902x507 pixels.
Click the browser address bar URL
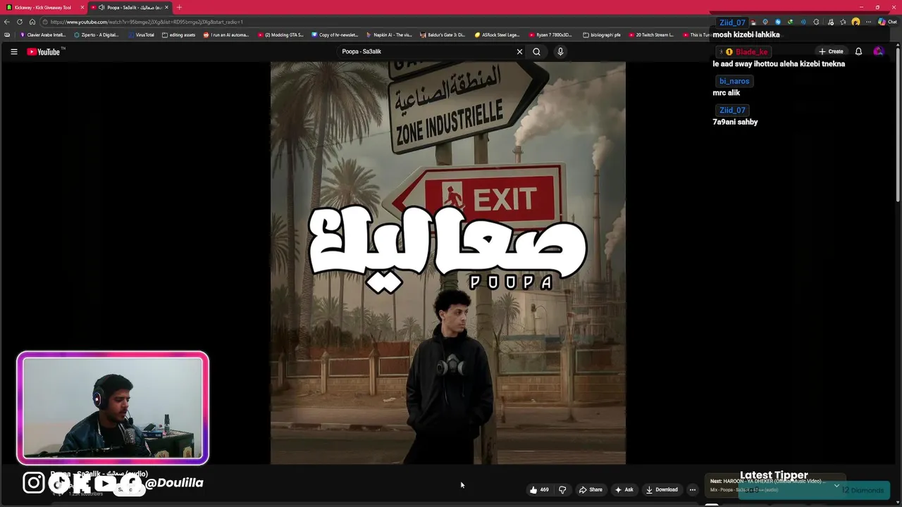(x=147, y=22)
